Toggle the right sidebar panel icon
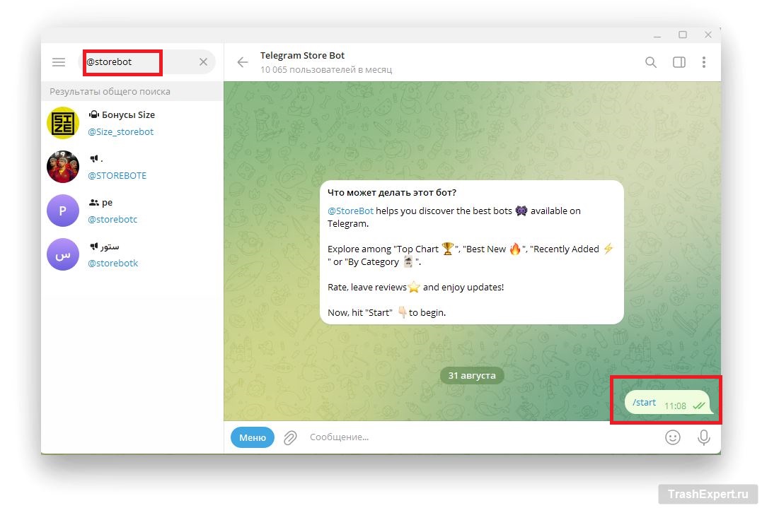The width and height of the screenshot is (762, 508). coord(679,62)
